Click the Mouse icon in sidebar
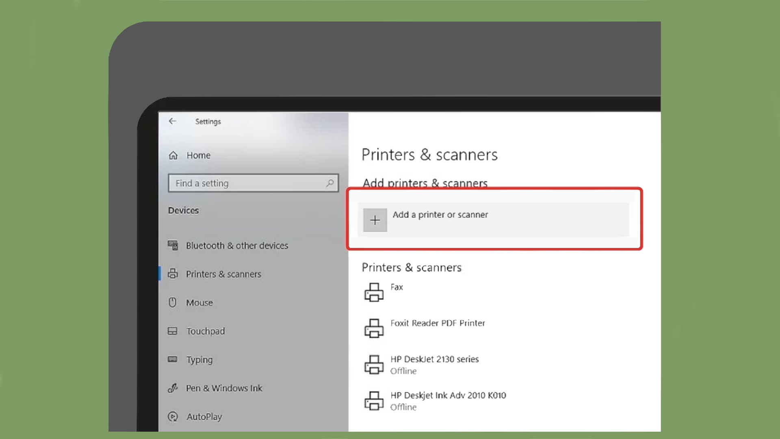Image resolution: width=780 pixels, height=439 pixels. pyautogui.click(x=172, y=302)
